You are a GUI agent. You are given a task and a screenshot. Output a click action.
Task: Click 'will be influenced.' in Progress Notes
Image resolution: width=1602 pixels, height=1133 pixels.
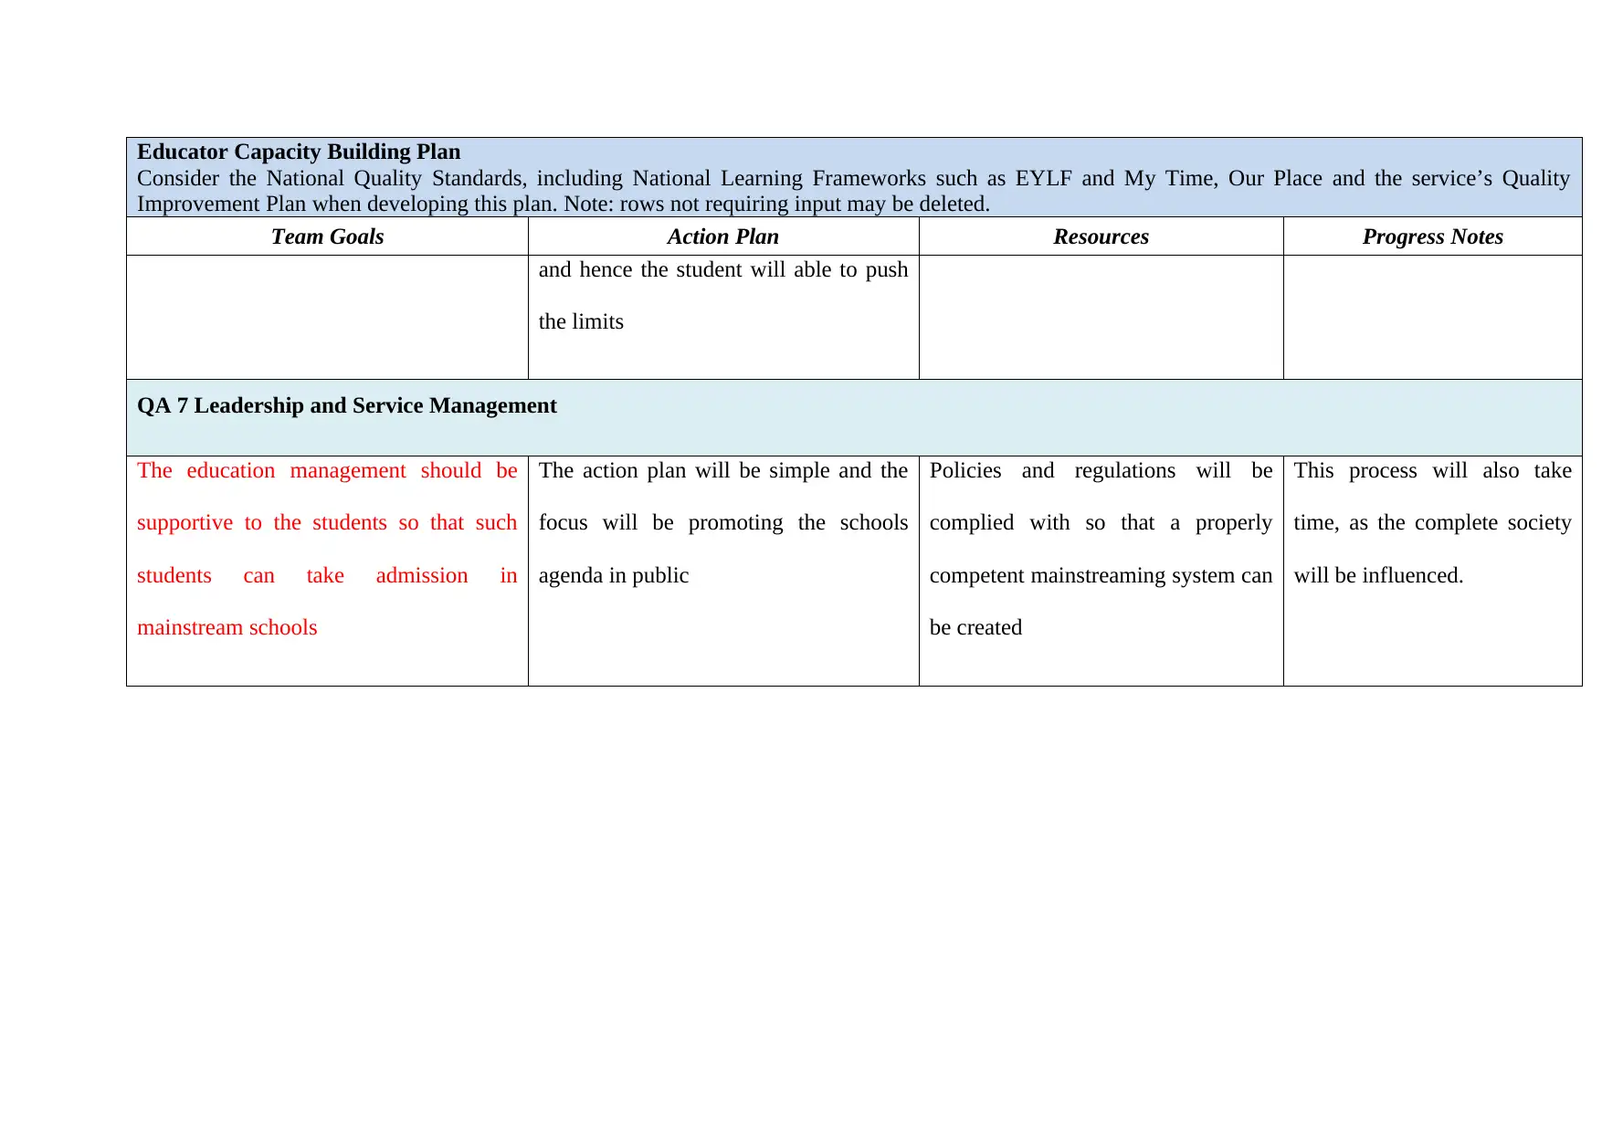click(x=1378, y=575)
